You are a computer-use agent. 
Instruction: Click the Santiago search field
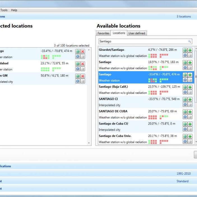tap(145, 41)
